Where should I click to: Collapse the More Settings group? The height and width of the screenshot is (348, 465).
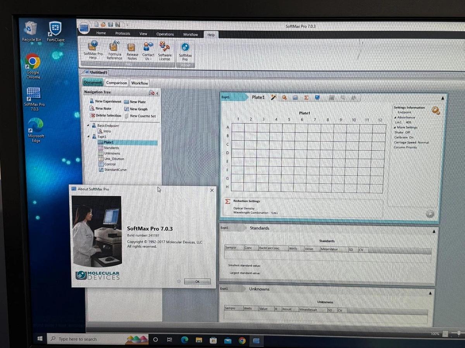click(x=395, y=128)
